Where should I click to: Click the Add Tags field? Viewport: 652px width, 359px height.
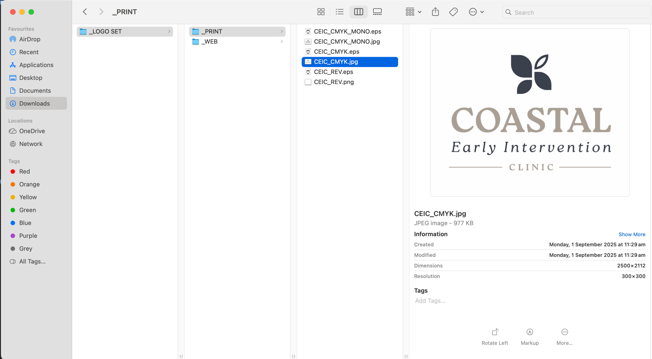pos(430,301)
